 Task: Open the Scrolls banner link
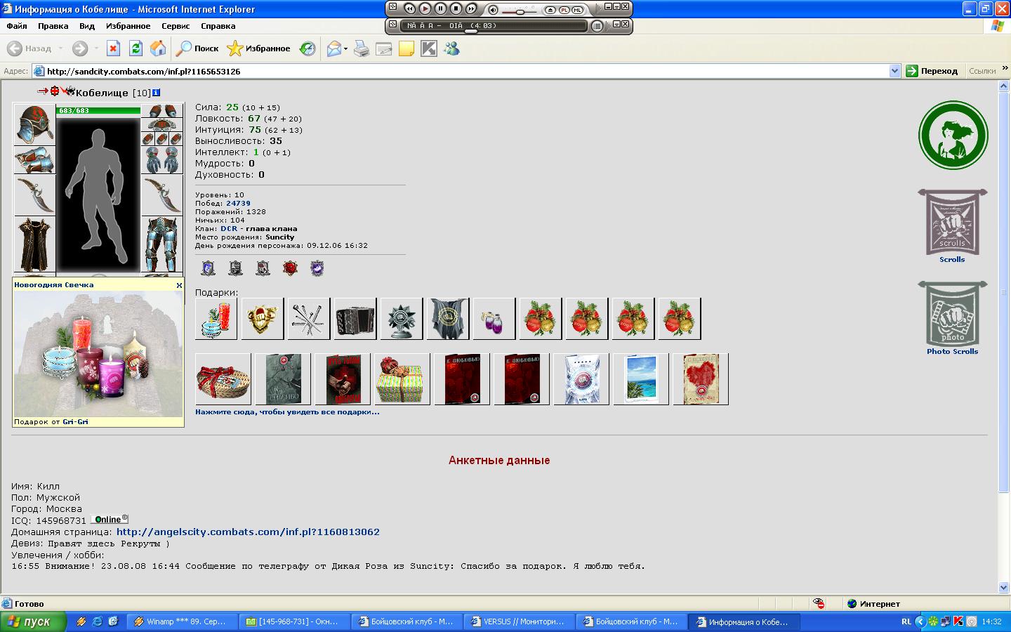click(x=953, y=226)
